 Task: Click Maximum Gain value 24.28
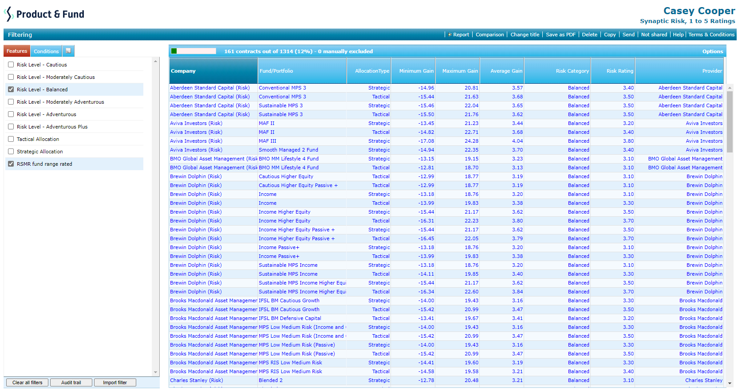tap(471, 141)
